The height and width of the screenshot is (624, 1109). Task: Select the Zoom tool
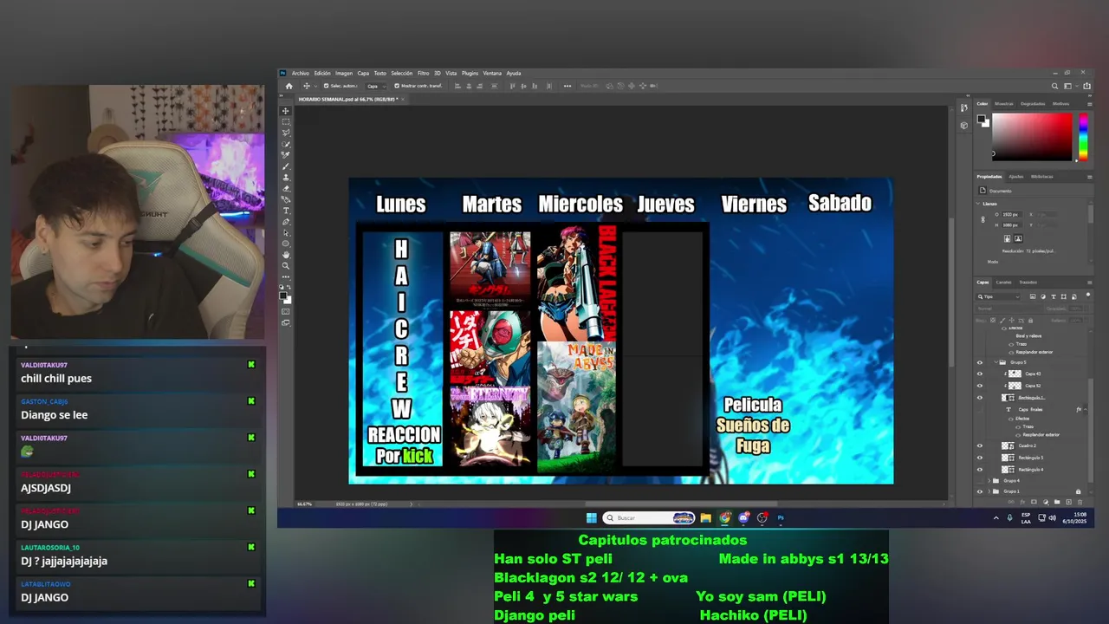[x=286, y=266]
